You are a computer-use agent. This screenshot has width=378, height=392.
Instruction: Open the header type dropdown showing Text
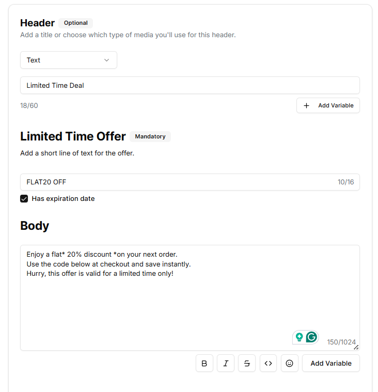[68, 60]
